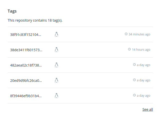Click the 14 hours ago timestamp
The width and height of the screenshot is (160, 118).
pyautogui.click(x=141, y=50)
